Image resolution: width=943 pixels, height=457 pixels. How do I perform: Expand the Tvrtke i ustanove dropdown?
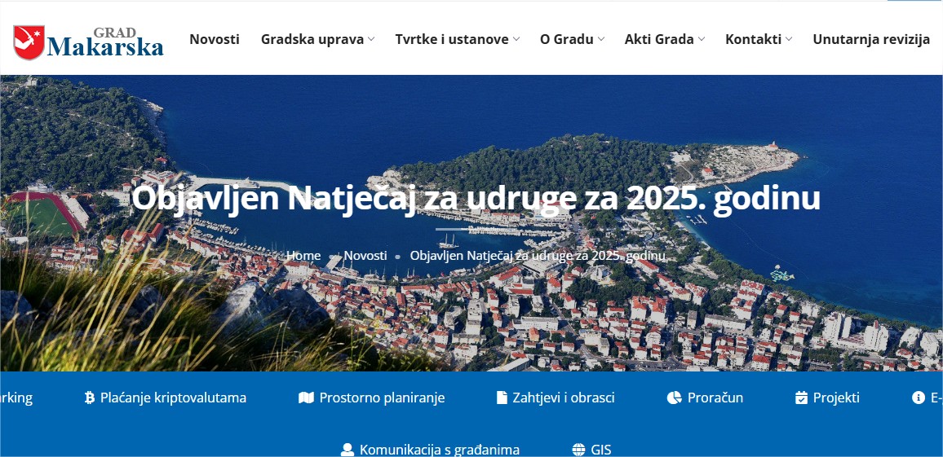(x=457, y=40)
